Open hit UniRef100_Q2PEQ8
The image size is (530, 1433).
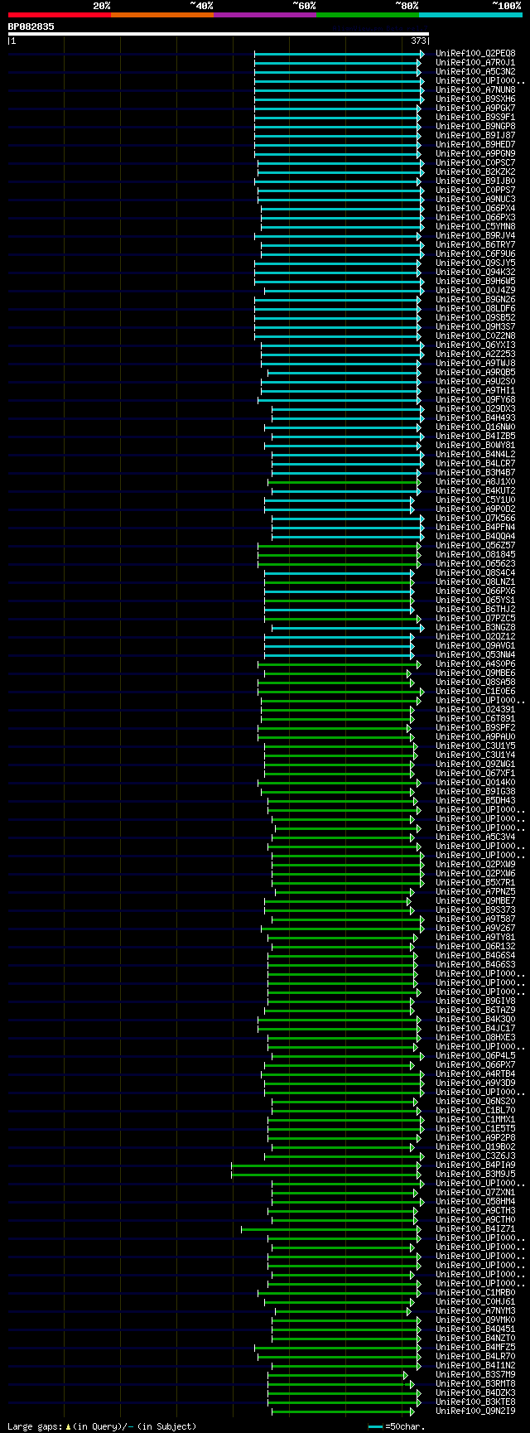pyautogui.click(x=475, y=54)
